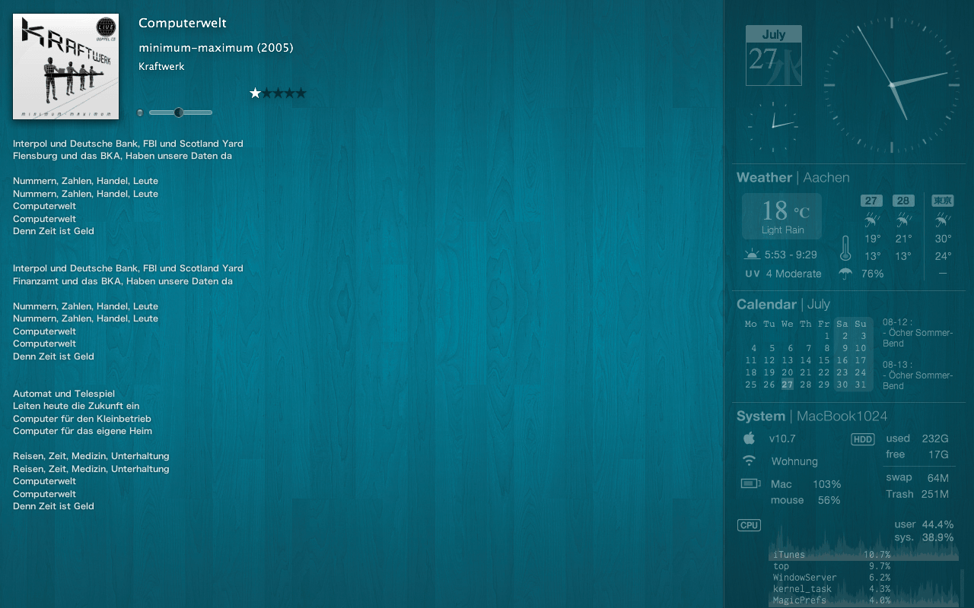Click the MagicPrefs process row

coord(832,600)
